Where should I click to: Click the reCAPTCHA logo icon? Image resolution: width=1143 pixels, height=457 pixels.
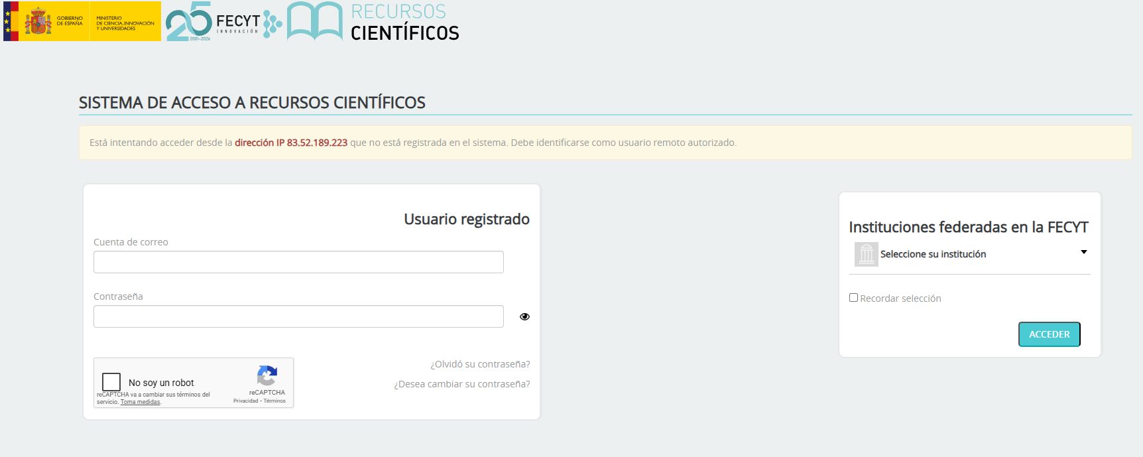click(267, 376)
